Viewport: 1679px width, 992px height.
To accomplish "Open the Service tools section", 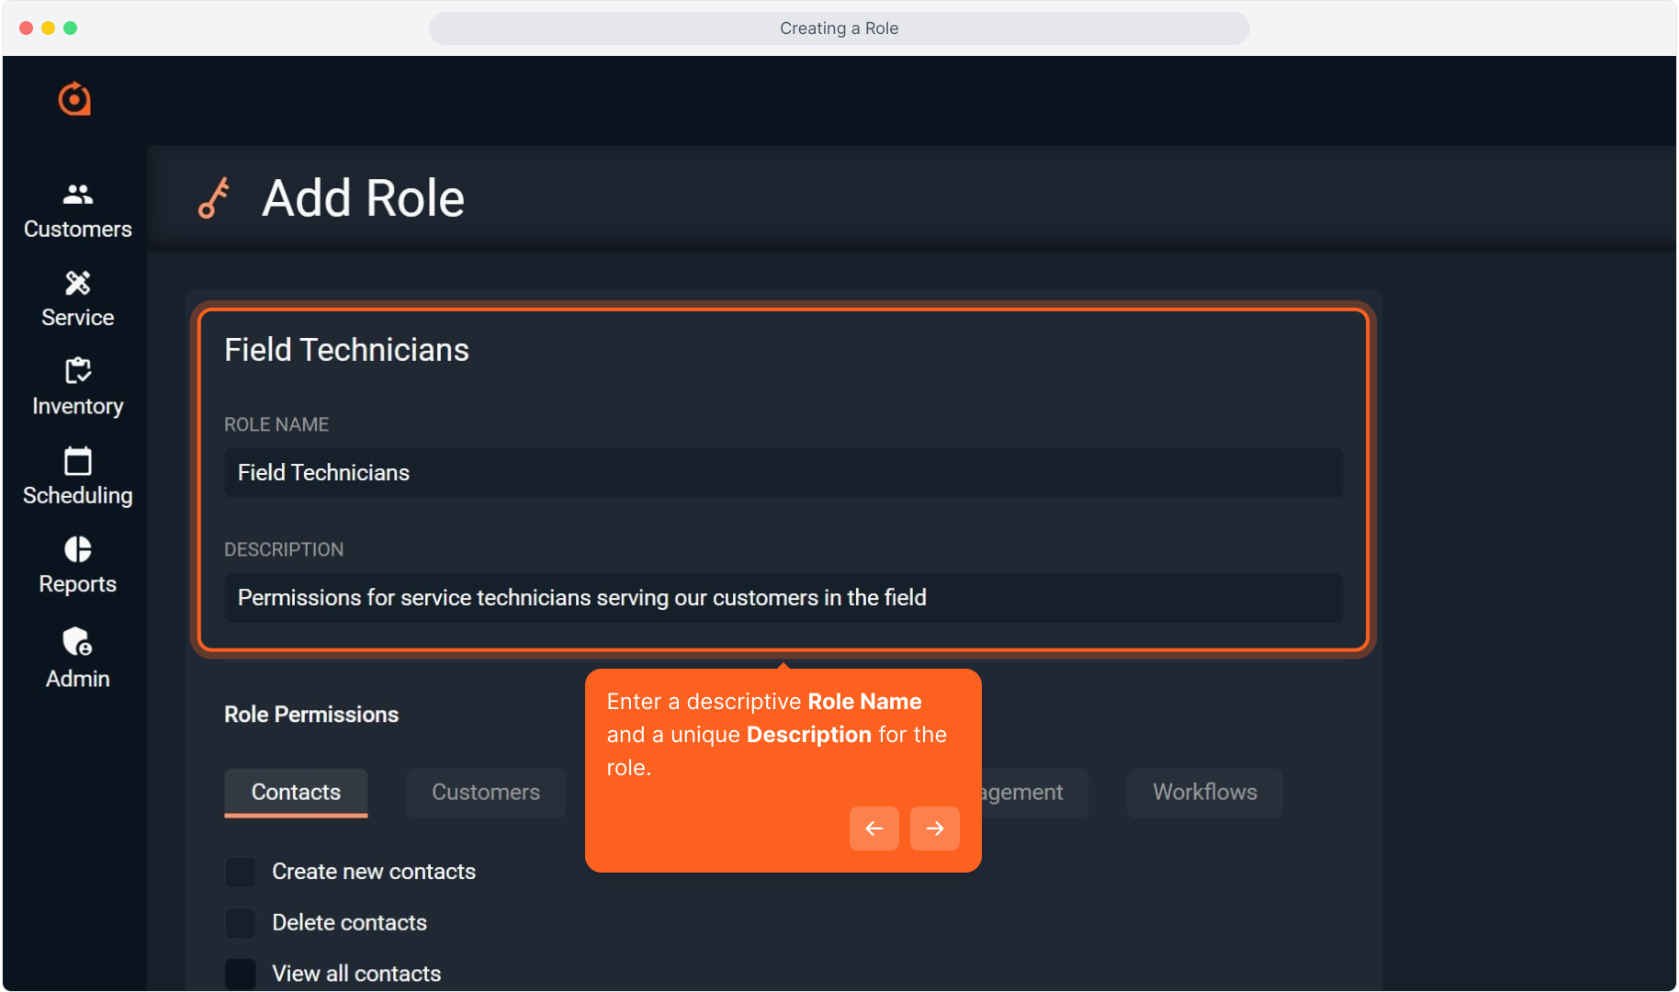I will coord(77,299).
